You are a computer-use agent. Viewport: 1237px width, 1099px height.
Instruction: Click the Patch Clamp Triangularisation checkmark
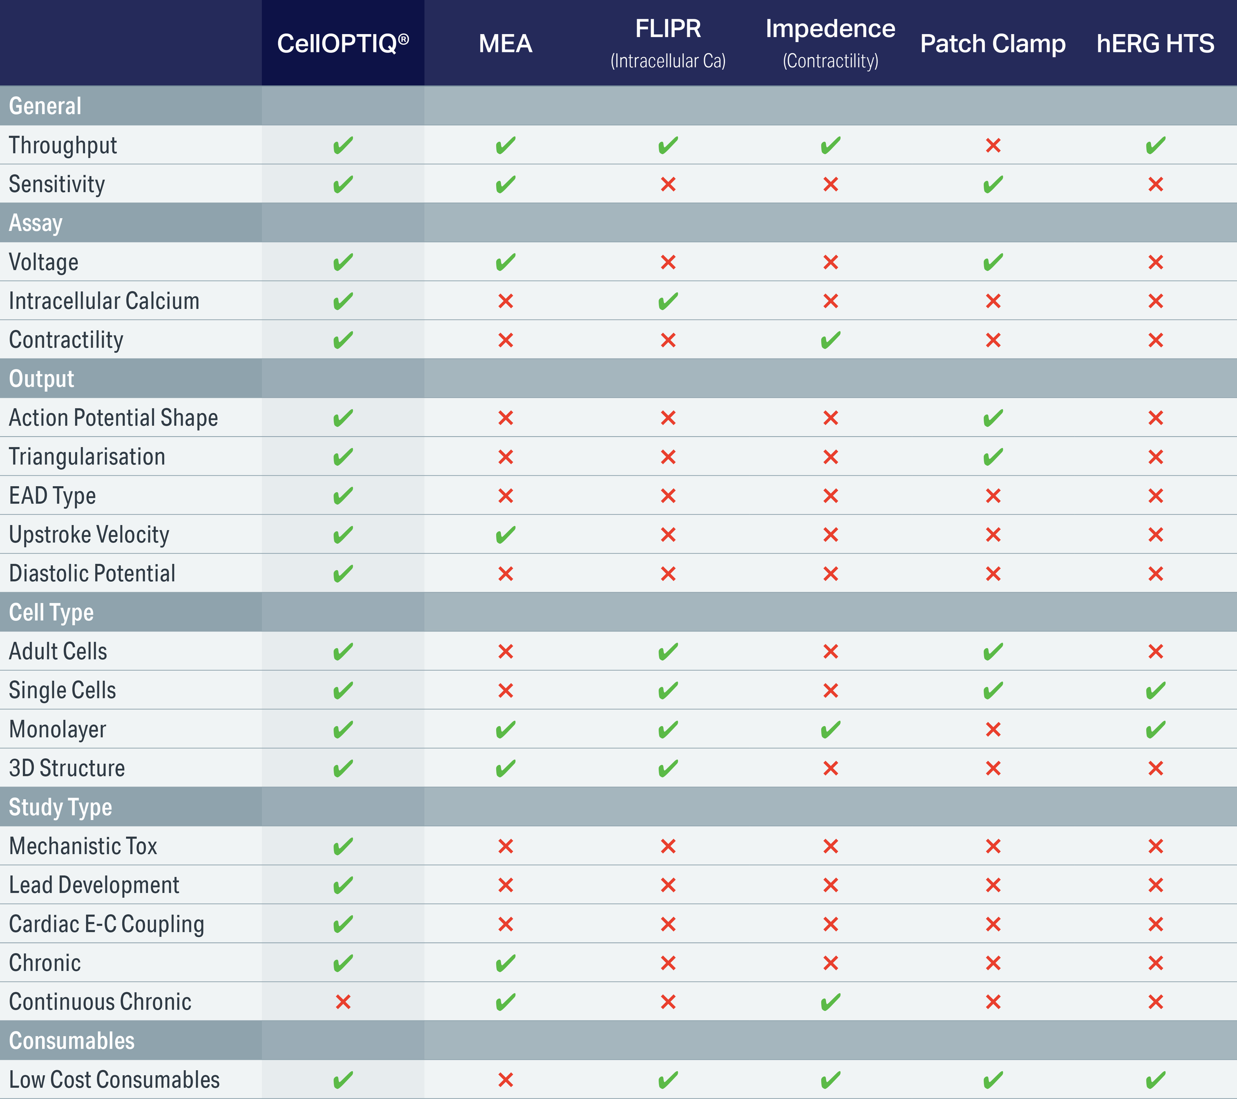click(993, 457)
